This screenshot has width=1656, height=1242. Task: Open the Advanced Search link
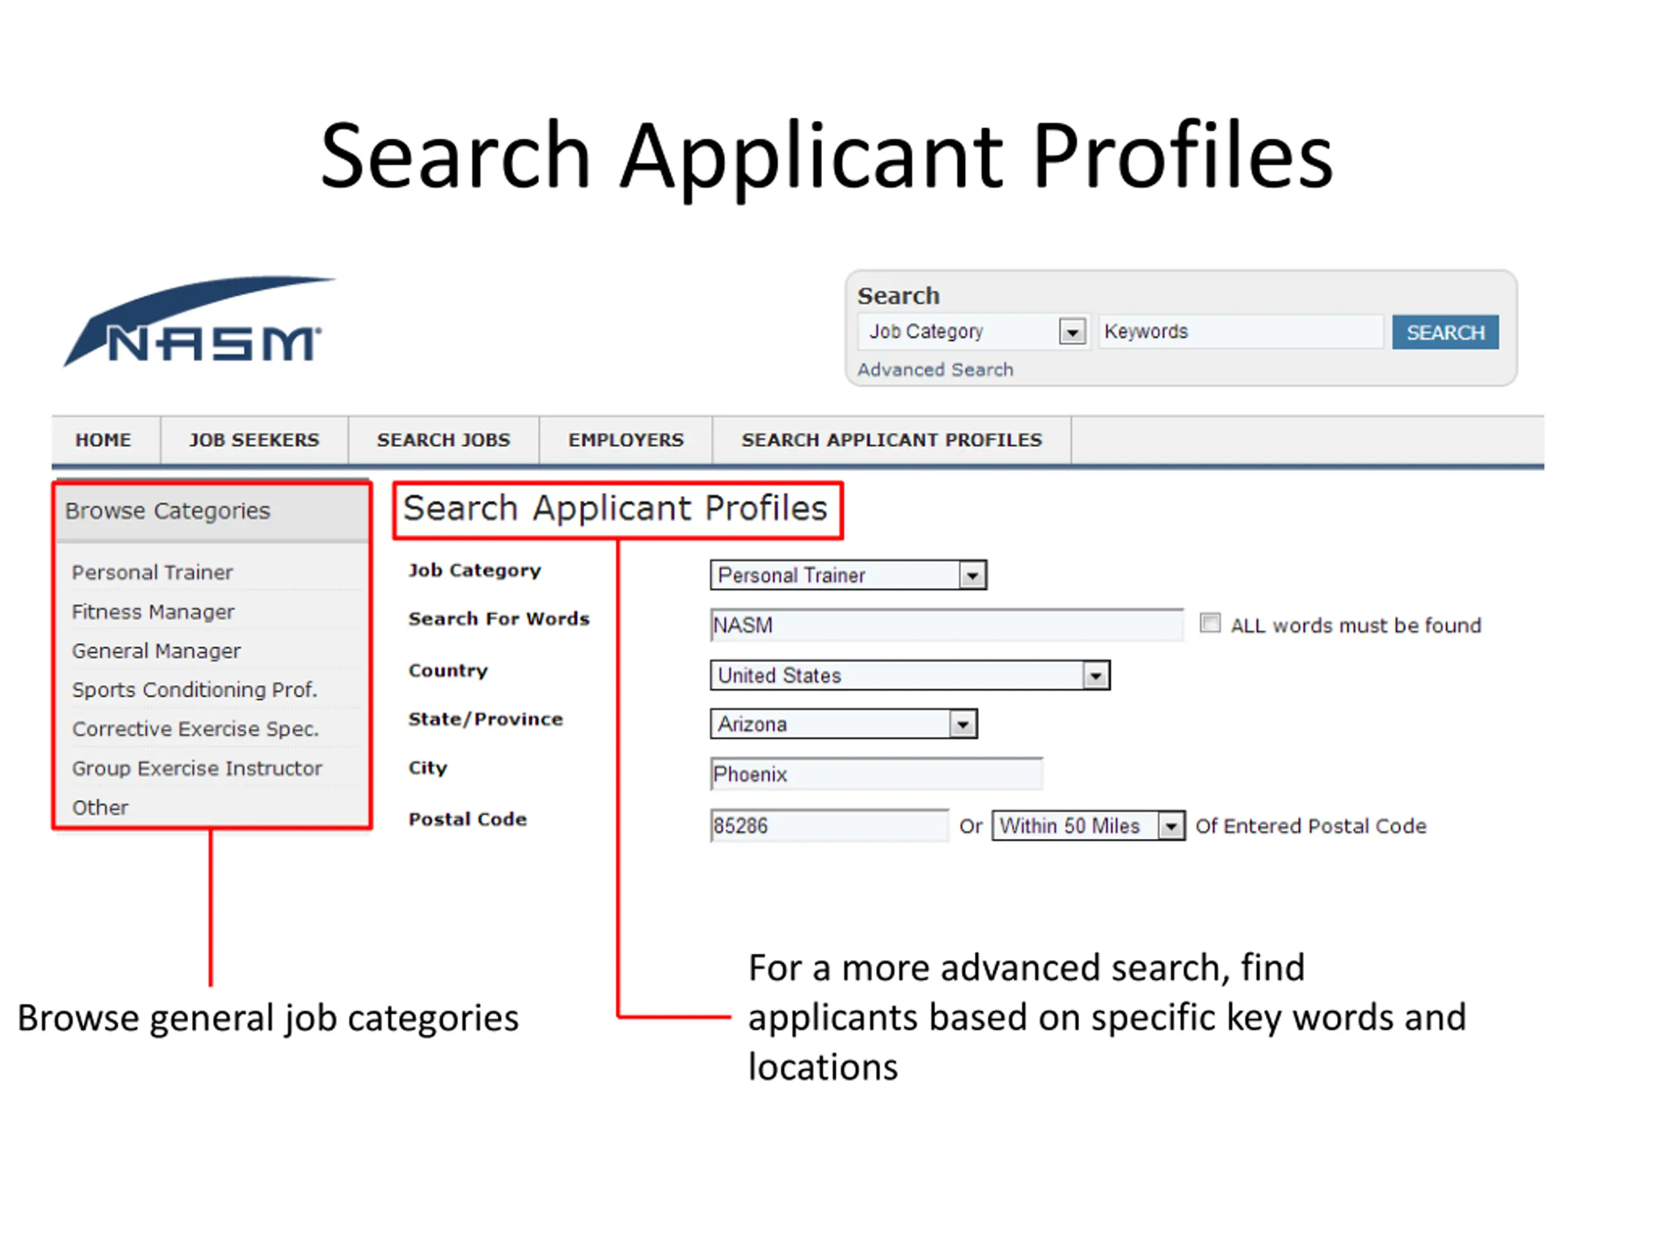935,370
